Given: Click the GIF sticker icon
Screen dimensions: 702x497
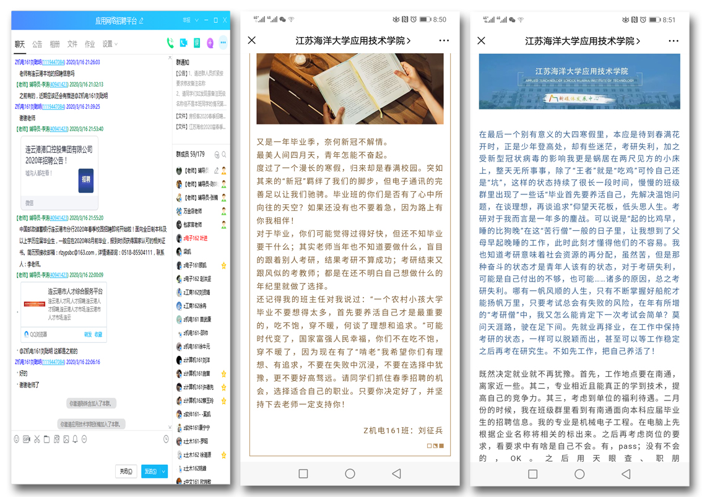Looking at the screenshot, I should 27,439.
